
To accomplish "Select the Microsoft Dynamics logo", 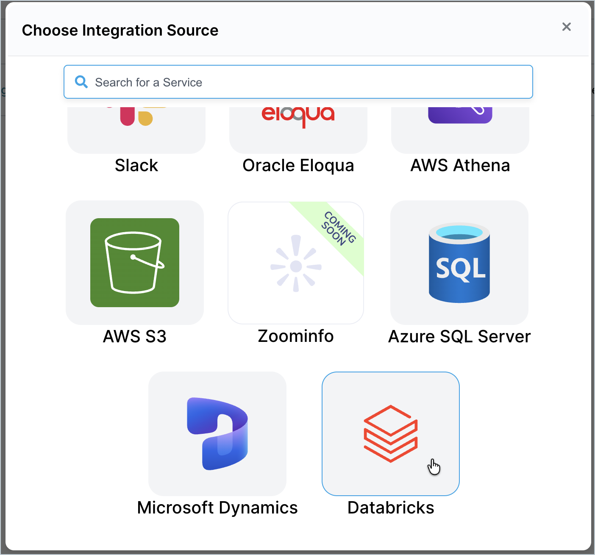I will [217, 434].
